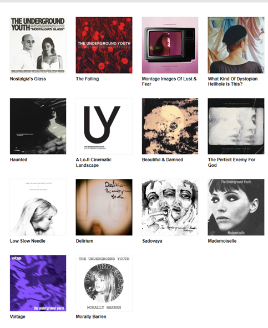Follow the Montage Images Of Lust & Fear link

pos(169,81)
